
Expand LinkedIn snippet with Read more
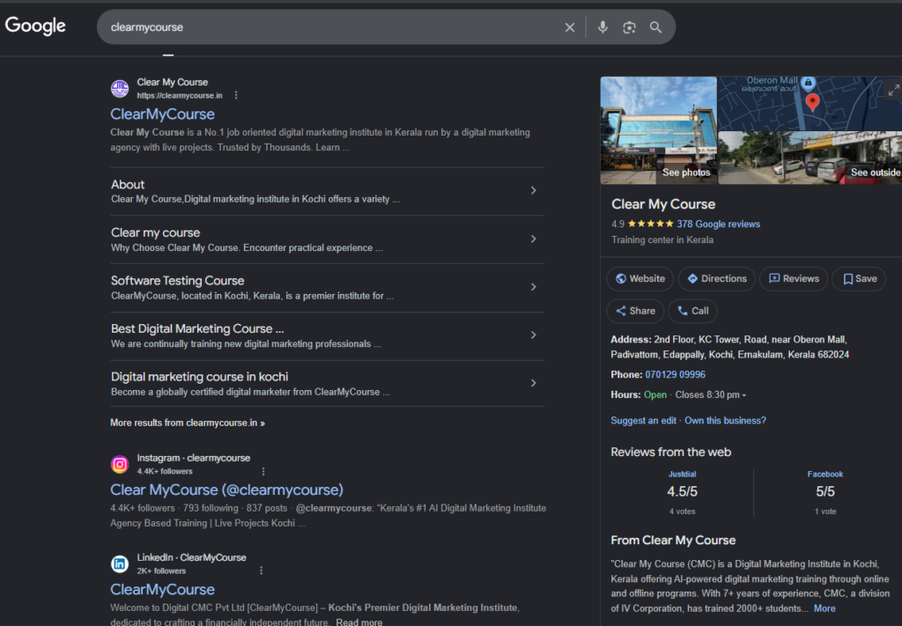[x=359, y=622]
